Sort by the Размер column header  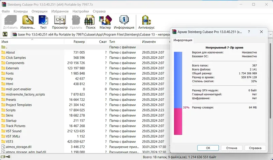point(75,42)
